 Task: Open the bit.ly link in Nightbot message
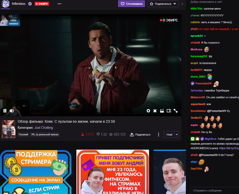pos(229,148)
